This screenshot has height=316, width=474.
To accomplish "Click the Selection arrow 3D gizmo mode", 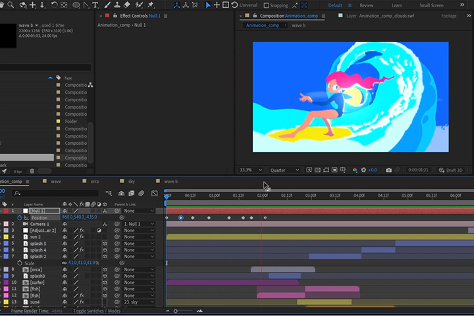I will tap(208, 5).
